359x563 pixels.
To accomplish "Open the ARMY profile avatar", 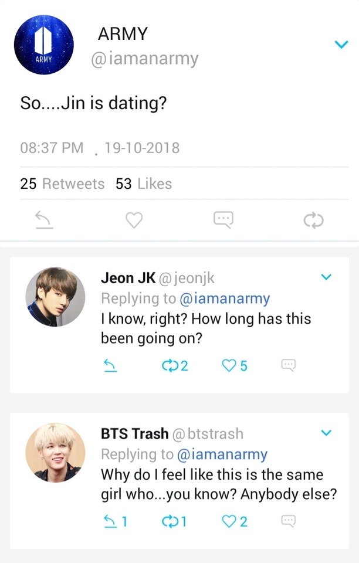I will point(44,45).
